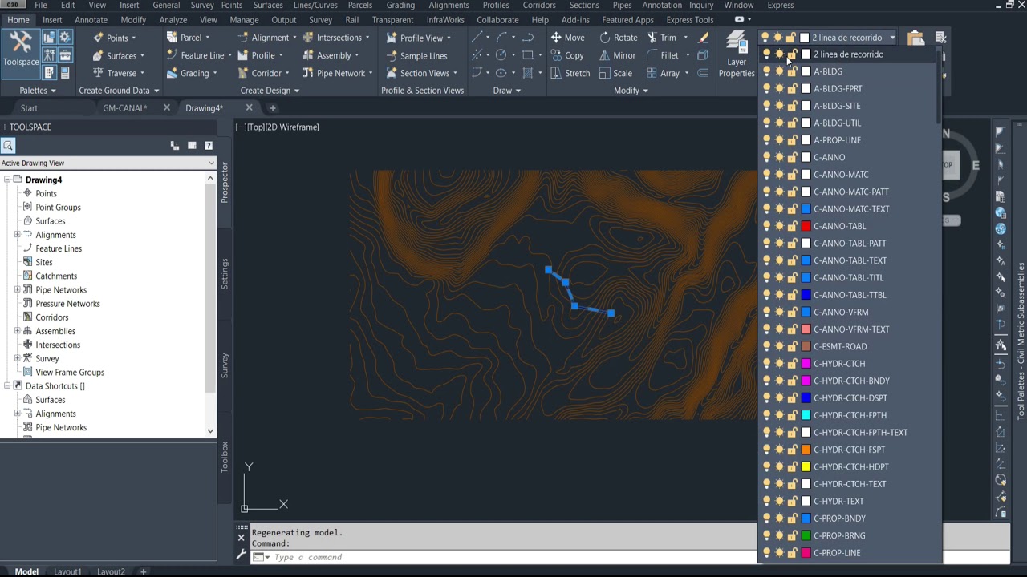Switch to GM-CANAL drawing tab

(125, 108)
